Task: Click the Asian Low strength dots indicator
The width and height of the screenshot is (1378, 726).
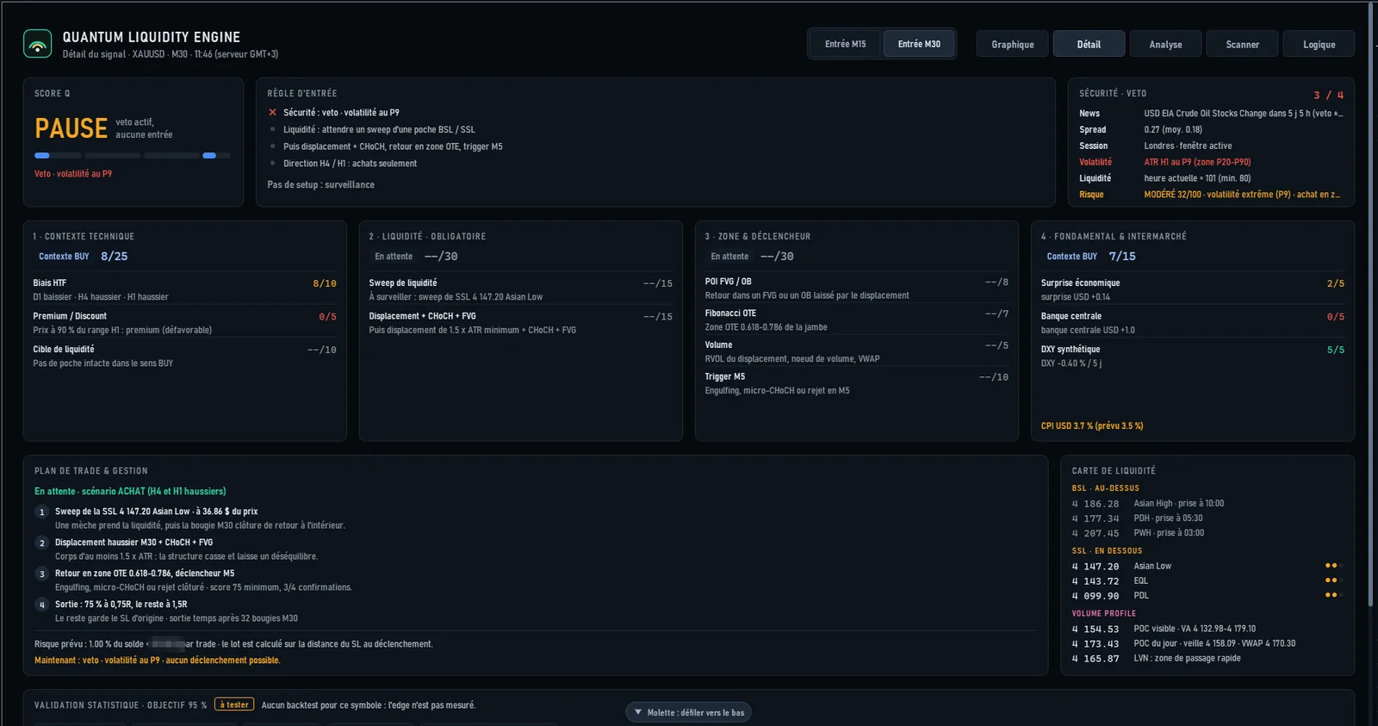Action: coord(1333,566)
